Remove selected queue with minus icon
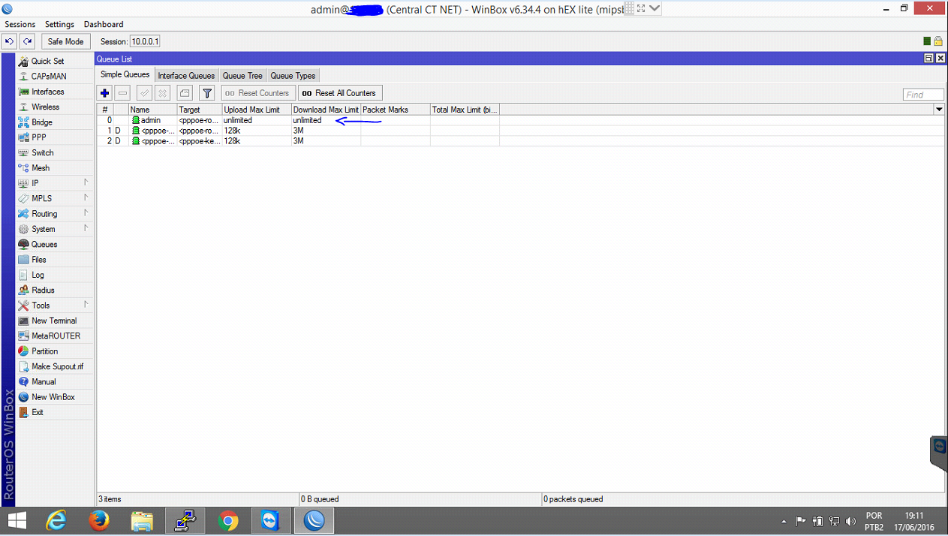The height and width of the screenshot is (536, 948). point(122,93)
